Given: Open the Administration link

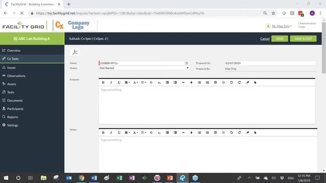Looking at the screenshot, I should pos(307,23).
